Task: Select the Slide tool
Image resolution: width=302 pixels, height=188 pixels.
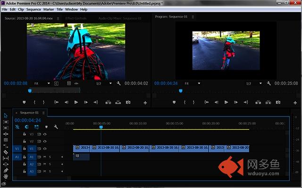Action: 6,164
